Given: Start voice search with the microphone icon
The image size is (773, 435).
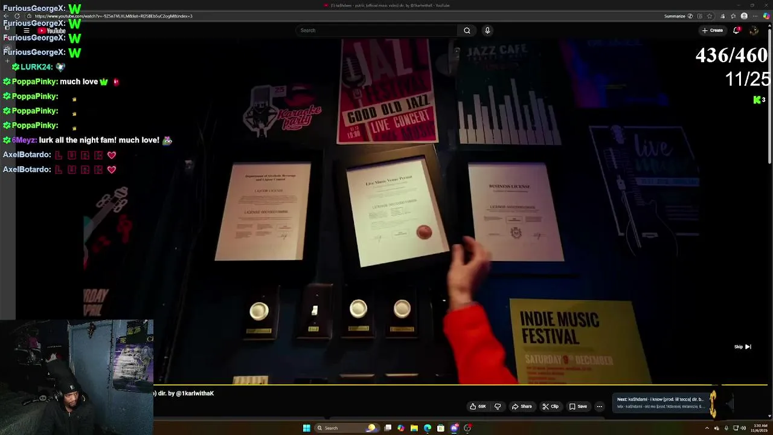Looking at the screenshot, I should [x=487, y=30].
